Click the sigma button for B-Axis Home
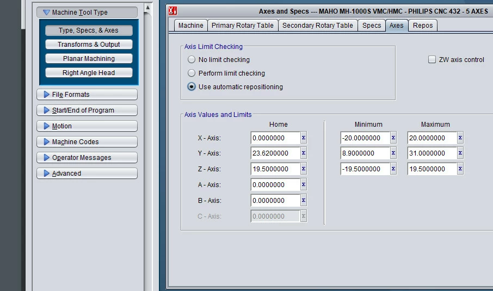493x291 pixels. pos(304,201)
